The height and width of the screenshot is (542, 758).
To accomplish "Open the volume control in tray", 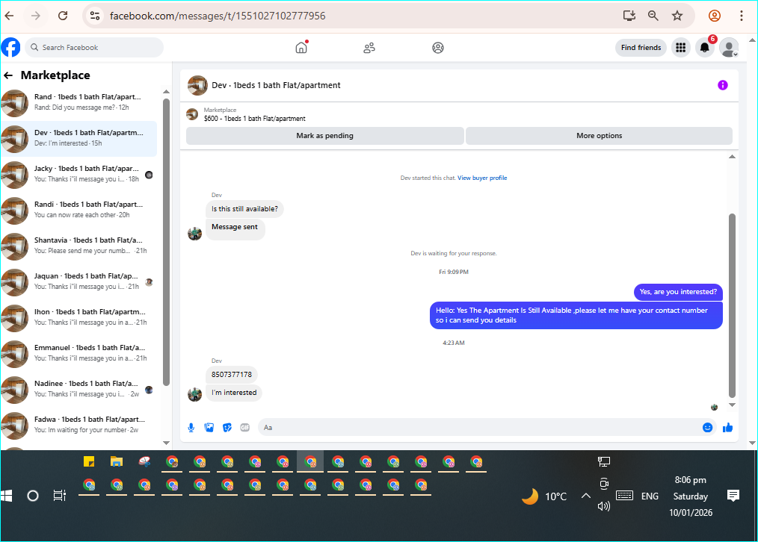I will (x=604, y=506).
